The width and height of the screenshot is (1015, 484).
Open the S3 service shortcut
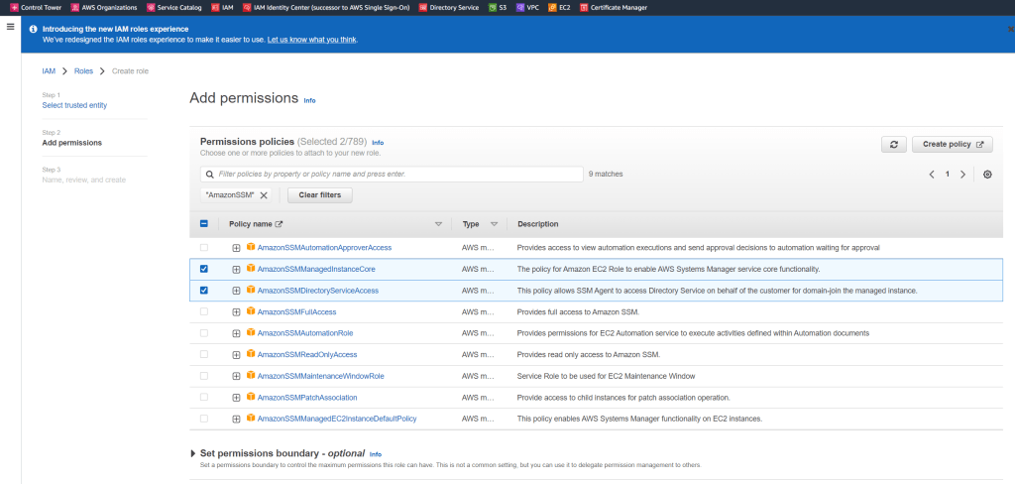point(498,8)
